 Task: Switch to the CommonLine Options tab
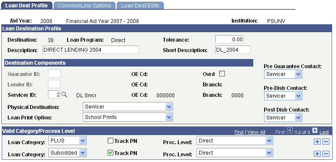click(85, 6)
